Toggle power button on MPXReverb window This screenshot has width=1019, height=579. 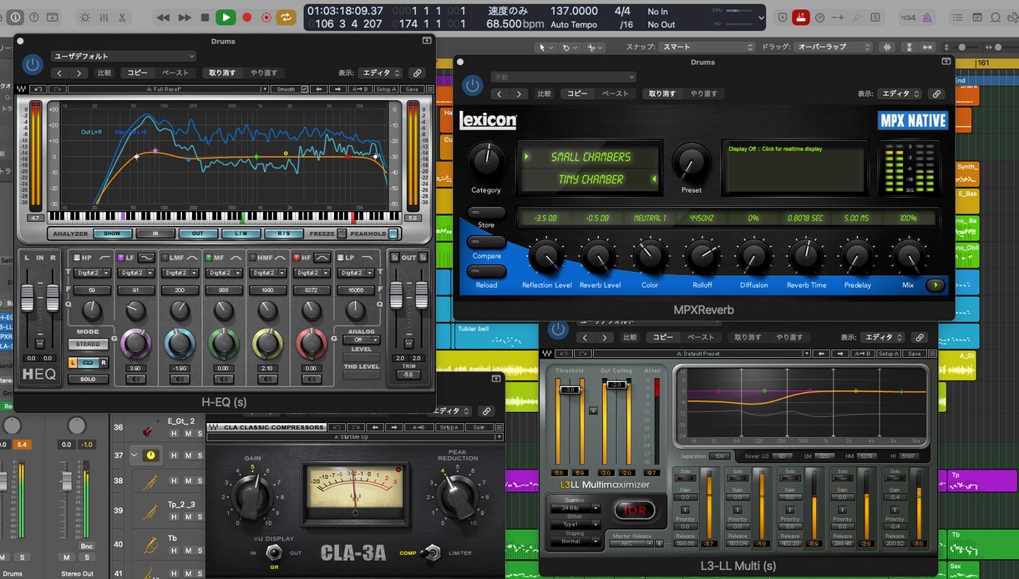point(473,84)
